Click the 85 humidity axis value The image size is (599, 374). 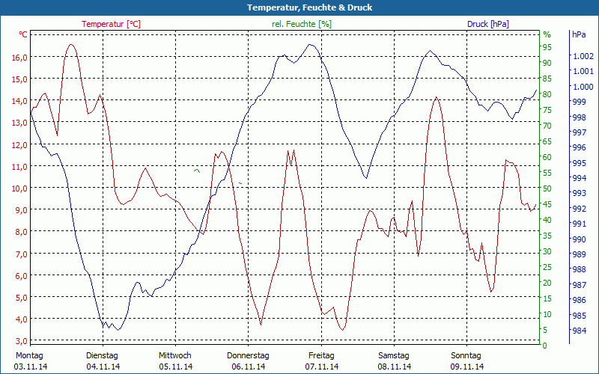pos(547,79)
